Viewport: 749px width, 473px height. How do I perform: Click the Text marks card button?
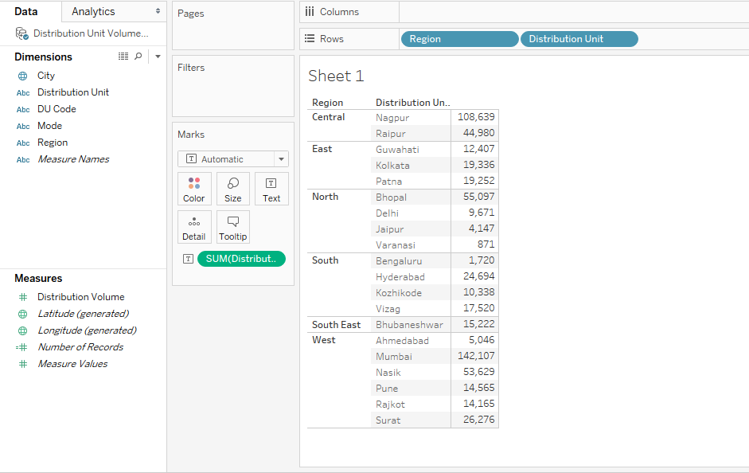tap(271, 189)
